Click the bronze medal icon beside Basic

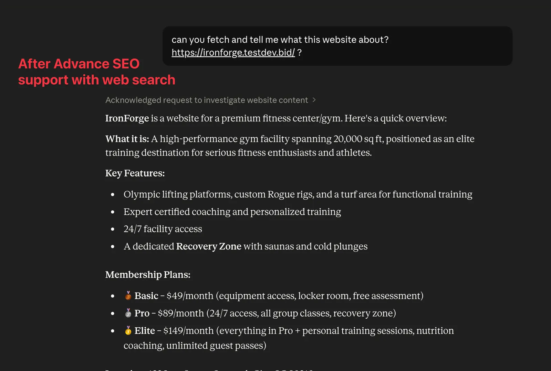point(128,296)
